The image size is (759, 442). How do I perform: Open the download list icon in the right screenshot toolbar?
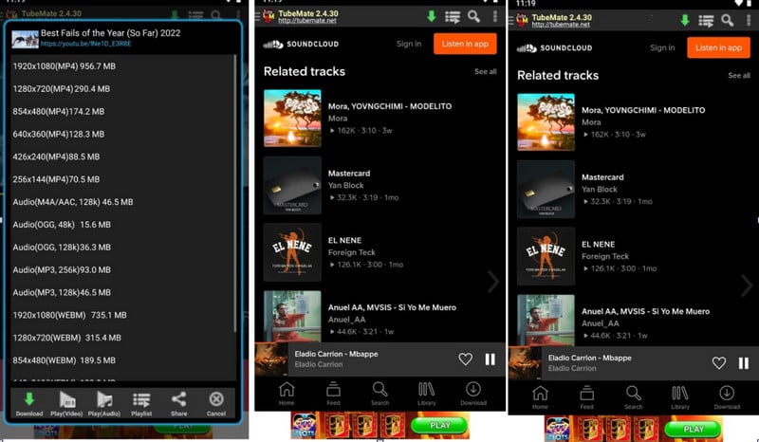[706, 21]
